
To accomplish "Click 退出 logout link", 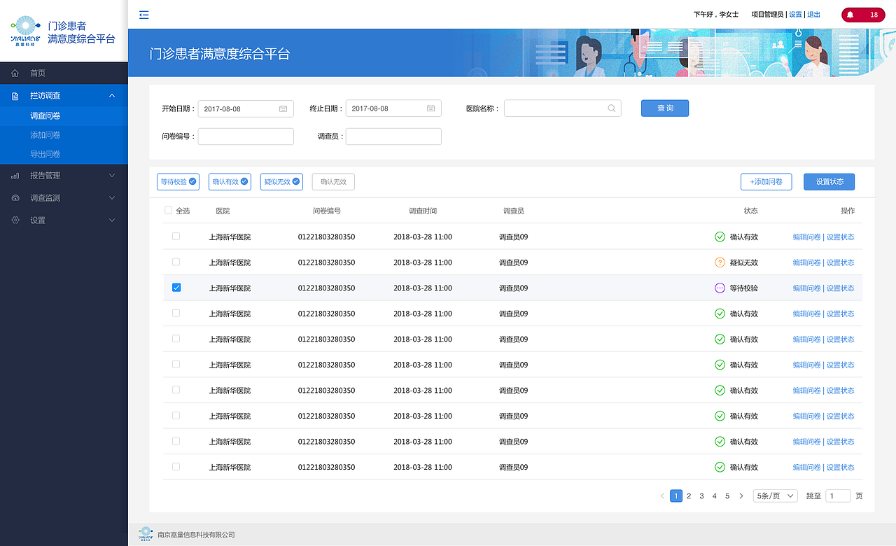I will click(x=813, y=15).
